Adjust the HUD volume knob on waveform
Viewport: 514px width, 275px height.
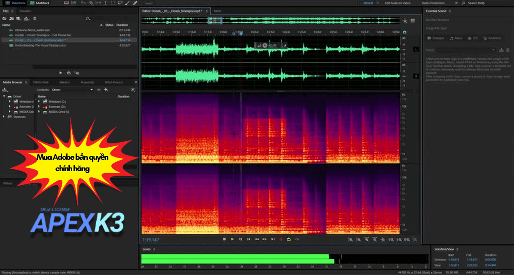point(265,45)
